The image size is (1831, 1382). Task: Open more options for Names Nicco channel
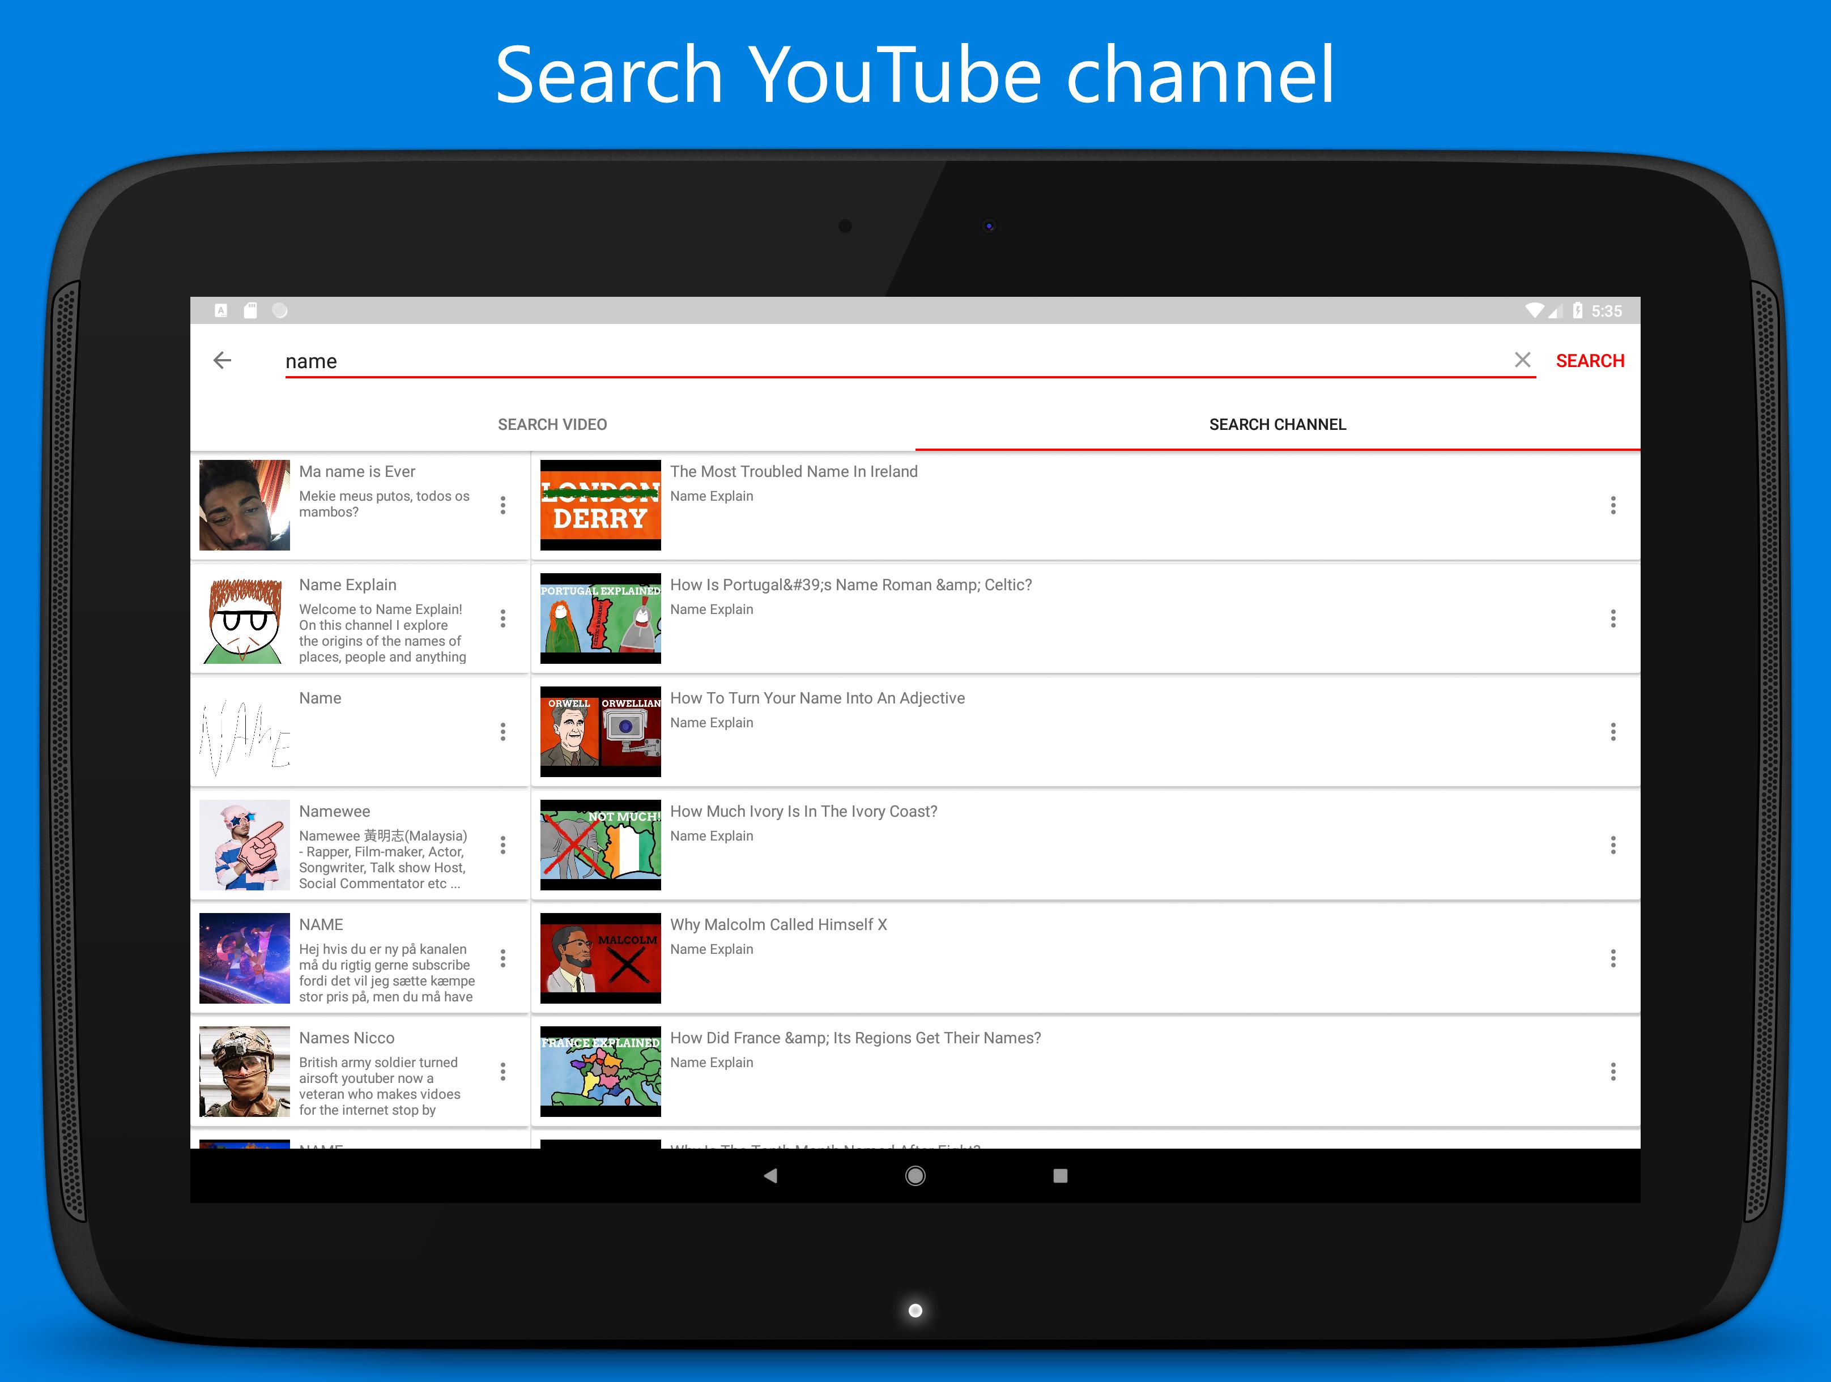tap(503, 1072)
